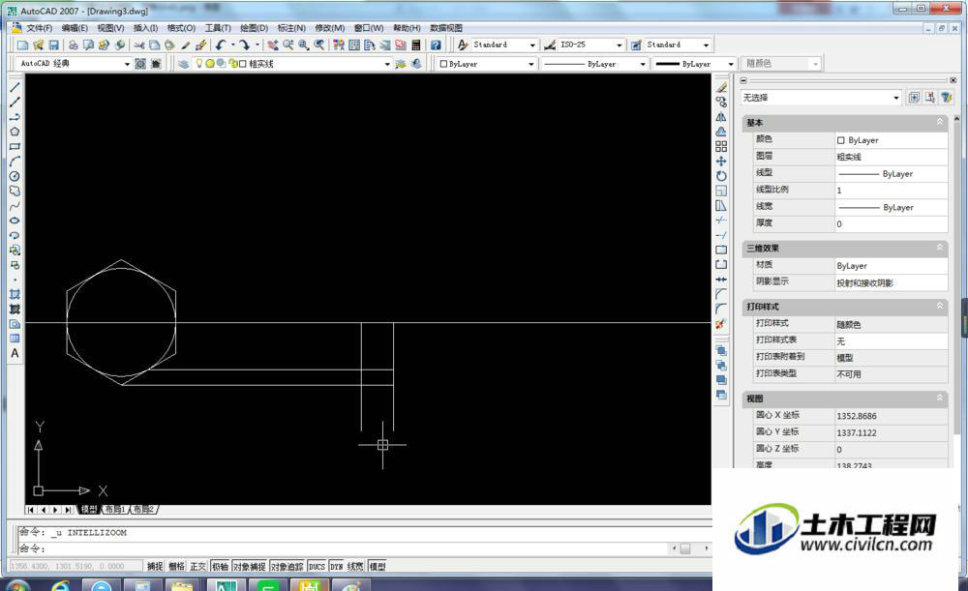Select the Polygon draw tool
968x591 pixels.
[x=15, y=132]
